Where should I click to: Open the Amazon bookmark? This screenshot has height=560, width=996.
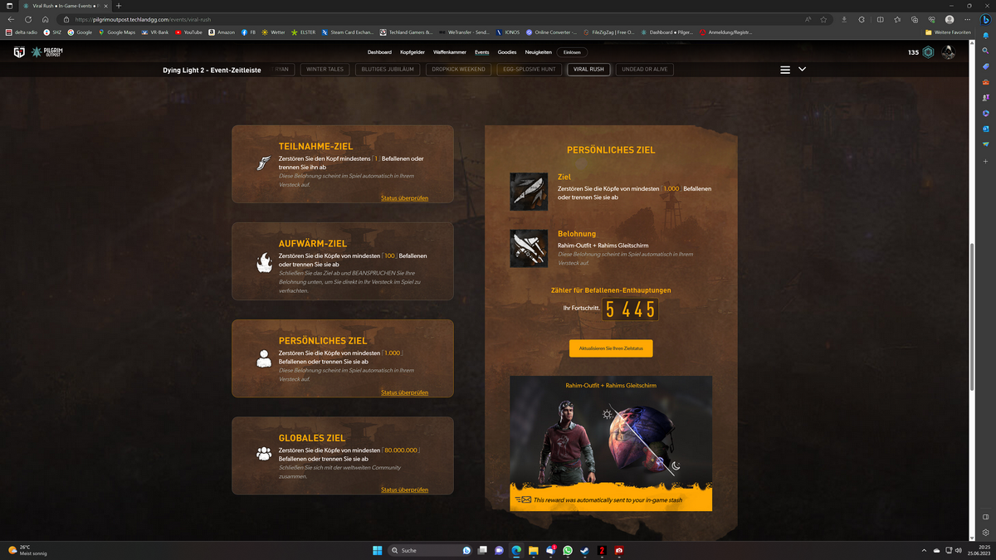coord(222,32)
